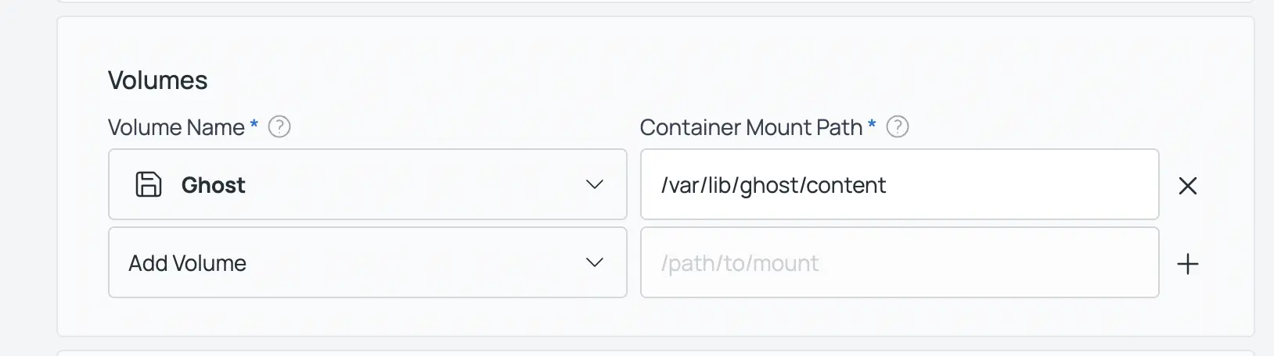Click the disk icon in the Ghost volume selector
The image size is (1274, 356).
click(149, 185)
